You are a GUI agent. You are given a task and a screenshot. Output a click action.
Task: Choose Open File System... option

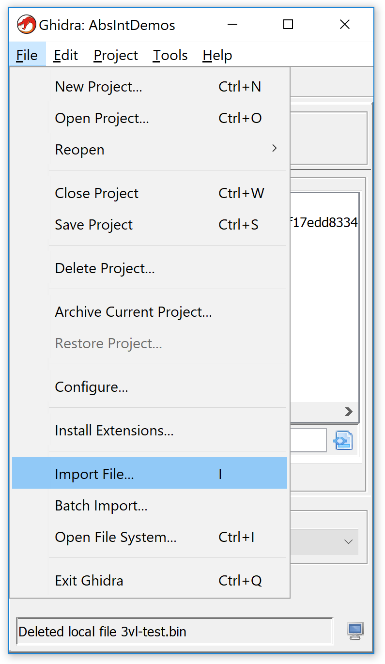tap(150, 537)
